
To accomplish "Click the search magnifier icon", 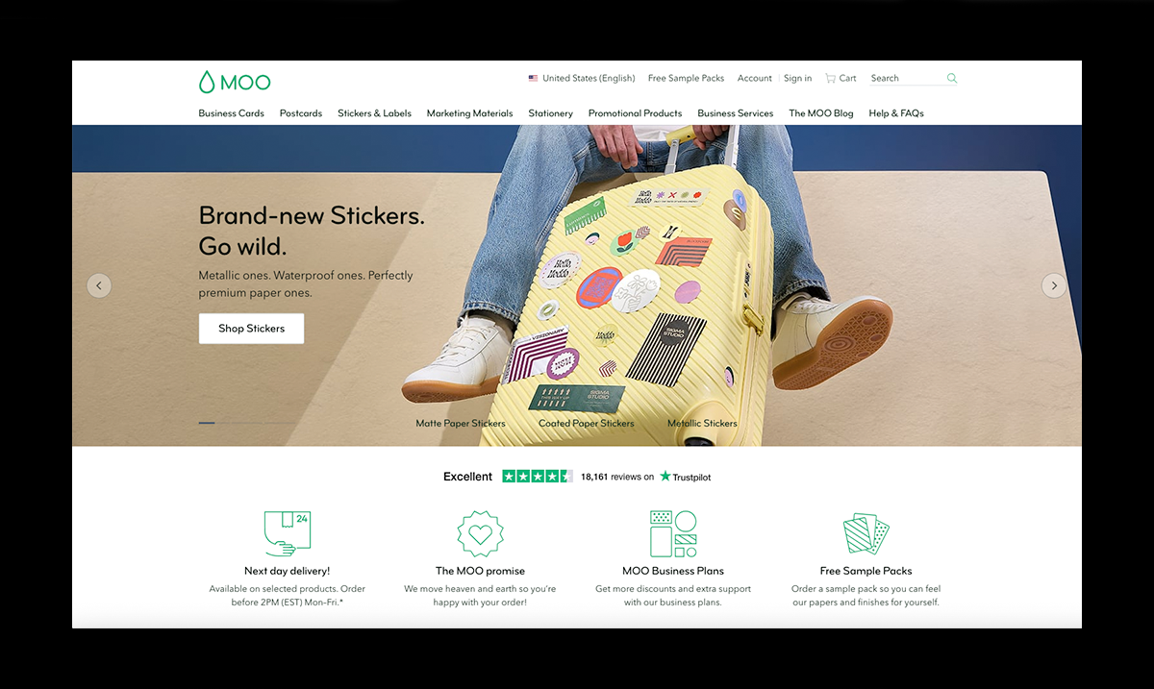I will 951,79.
